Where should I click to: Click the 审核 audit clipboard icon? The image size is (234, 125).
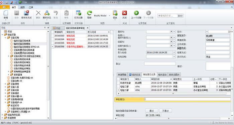[67, 13]
